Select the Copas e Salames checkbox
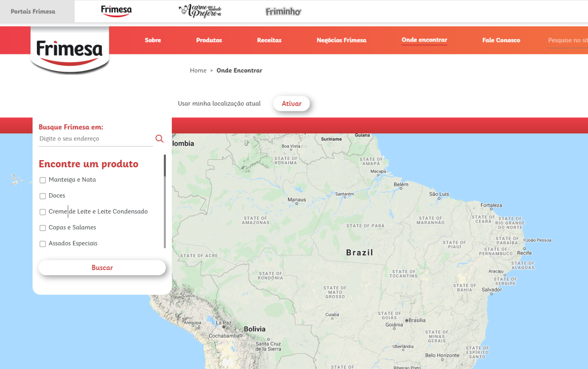This screenshot has width=588, height=369. pyautogui.click(x=43, y=228)
